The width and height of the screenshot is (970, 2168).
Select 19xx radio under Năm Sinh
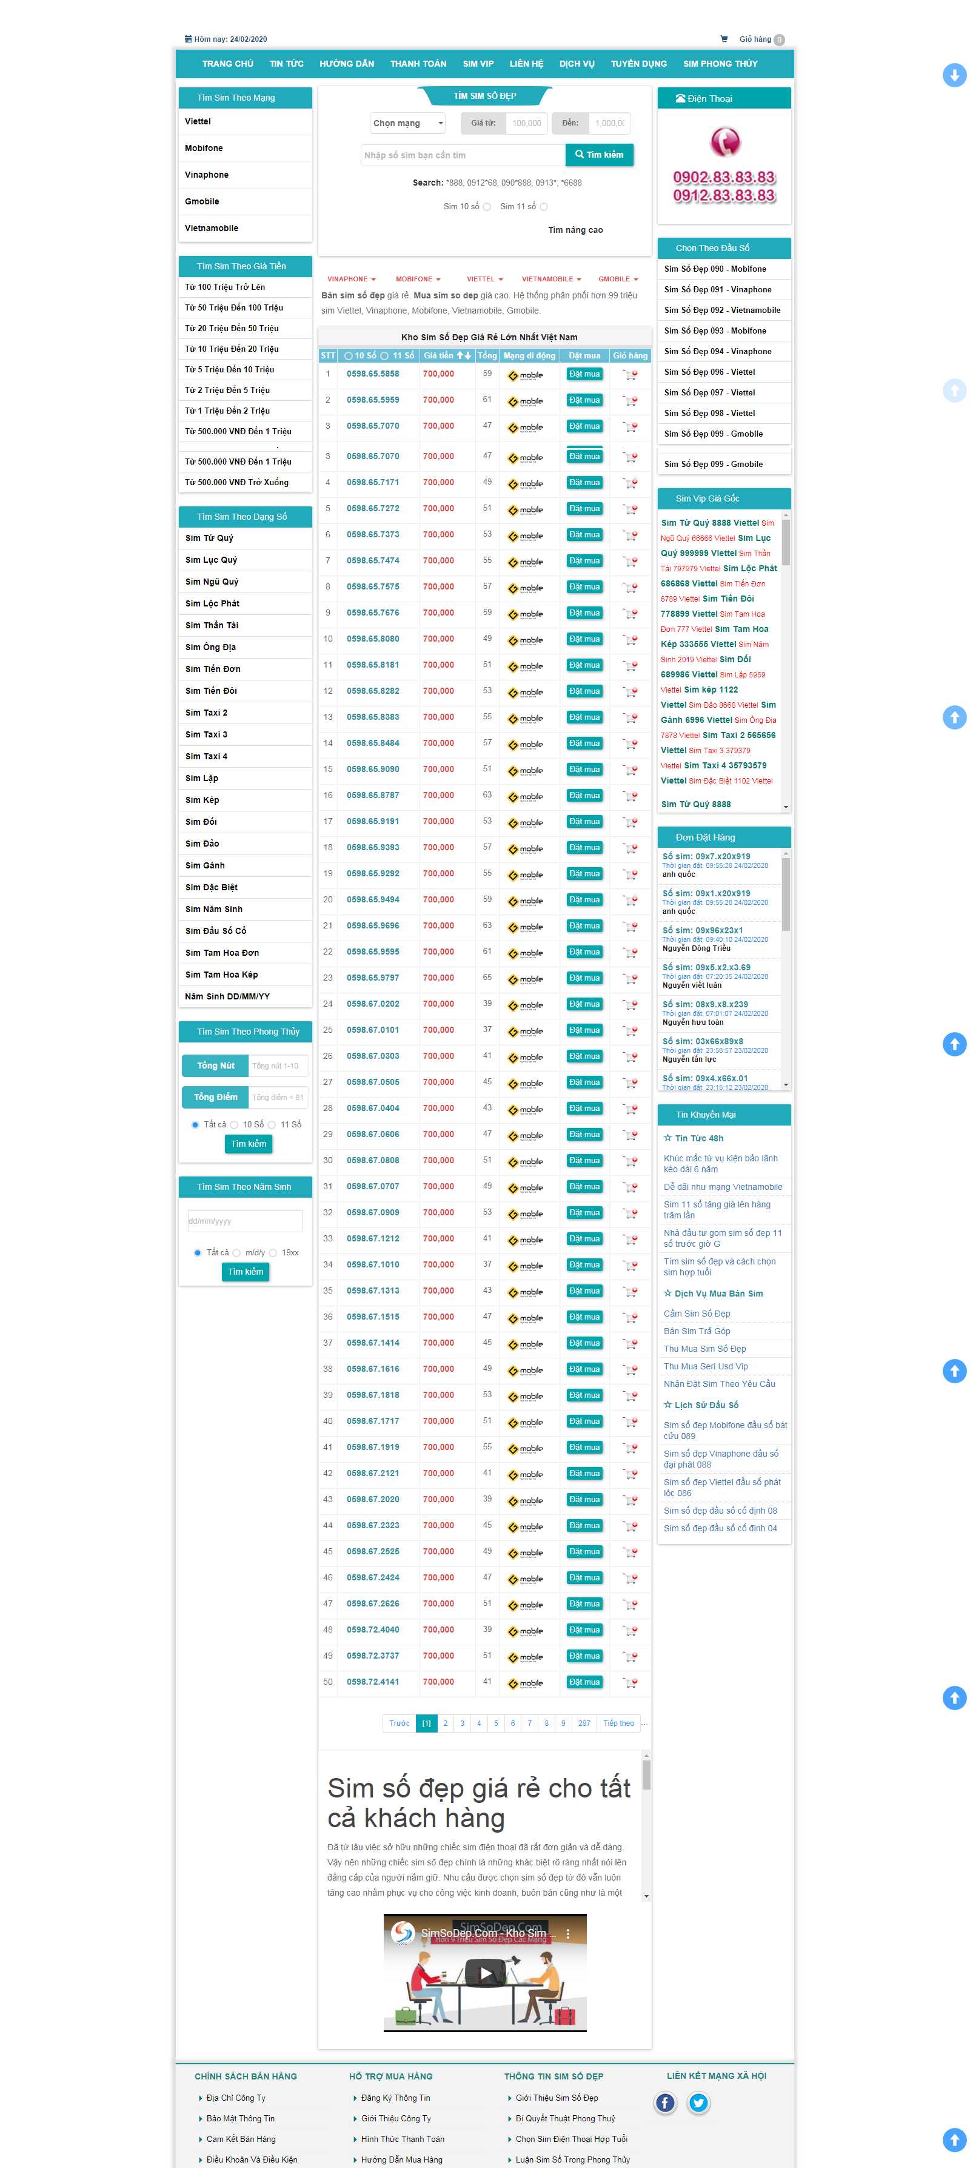273,1253
